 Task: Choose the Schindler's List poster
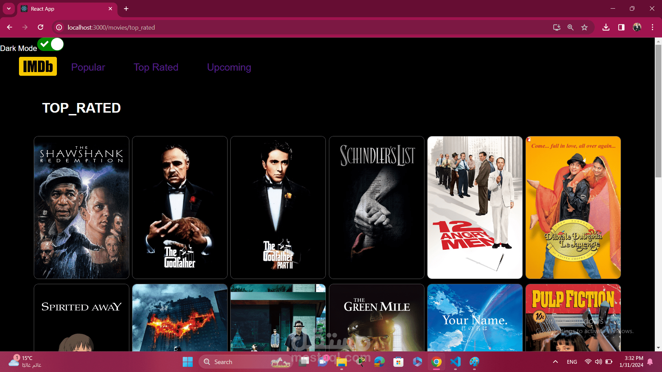point(377,207)
